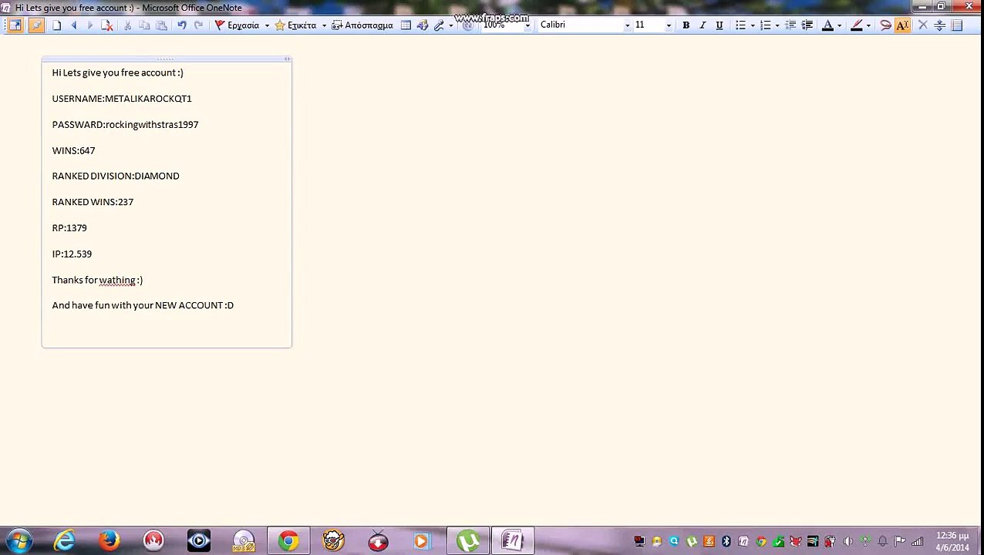Redo the last action

[198, 25]
